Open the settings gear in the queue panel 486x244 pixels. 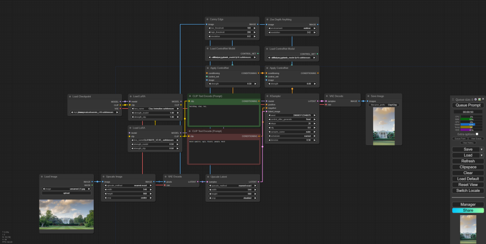[x=476, y=99]
